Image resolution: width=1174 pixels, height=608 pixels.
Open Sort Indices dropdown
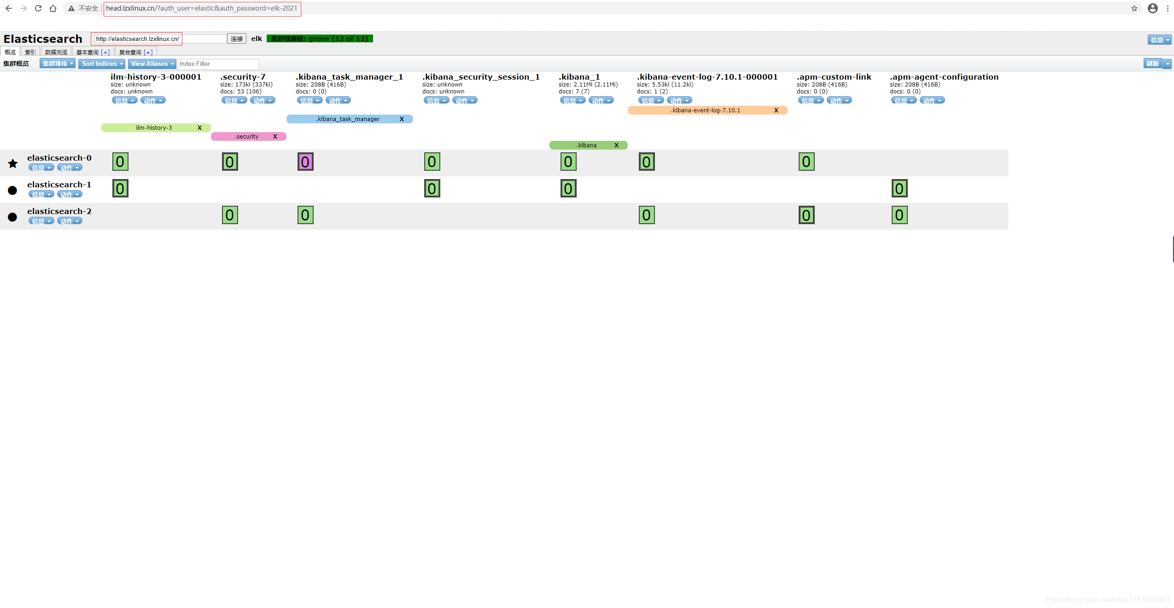click(x=102, y=64)
